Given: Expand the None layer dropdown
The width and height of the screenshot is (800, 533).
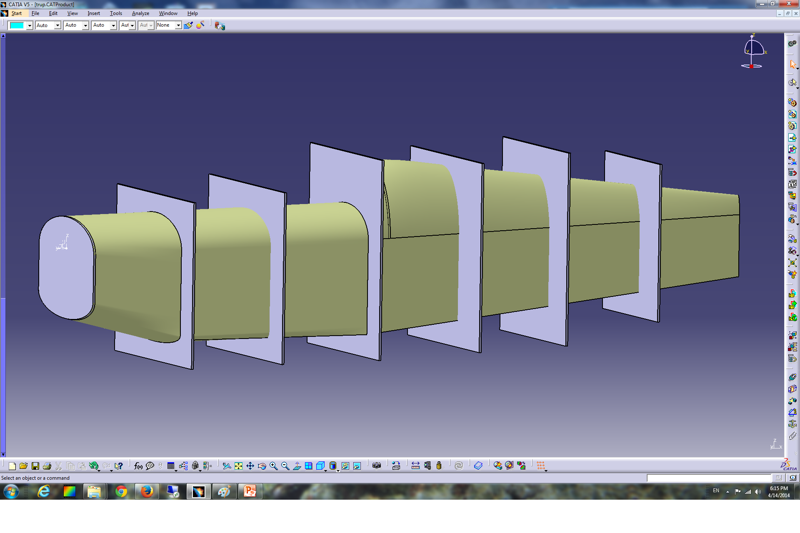Looking at the screenshot, I should [x=178, y=25].
